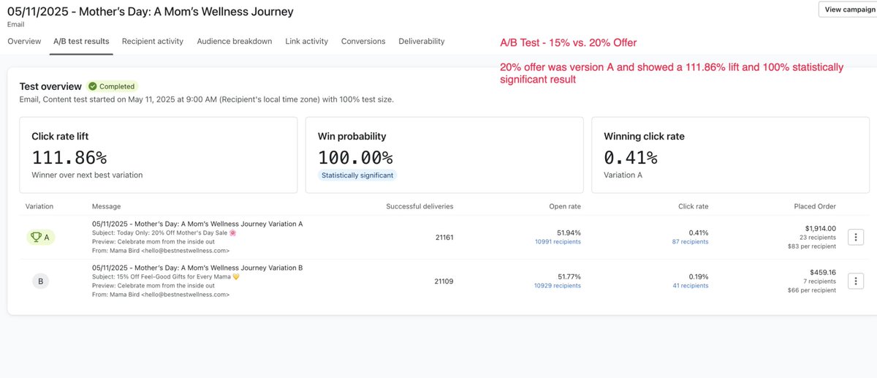Open the 87 recipients click-rate link
Image resolution: width=877 pixels, height=378 pixels.
[690, 241]
